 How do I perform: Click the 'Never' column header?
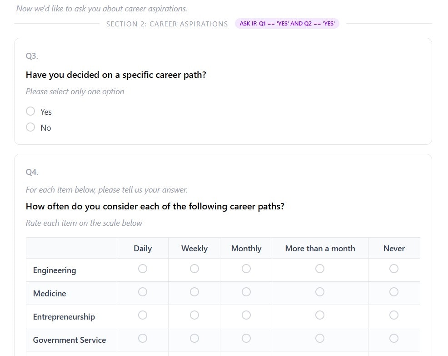click(393, 248)
